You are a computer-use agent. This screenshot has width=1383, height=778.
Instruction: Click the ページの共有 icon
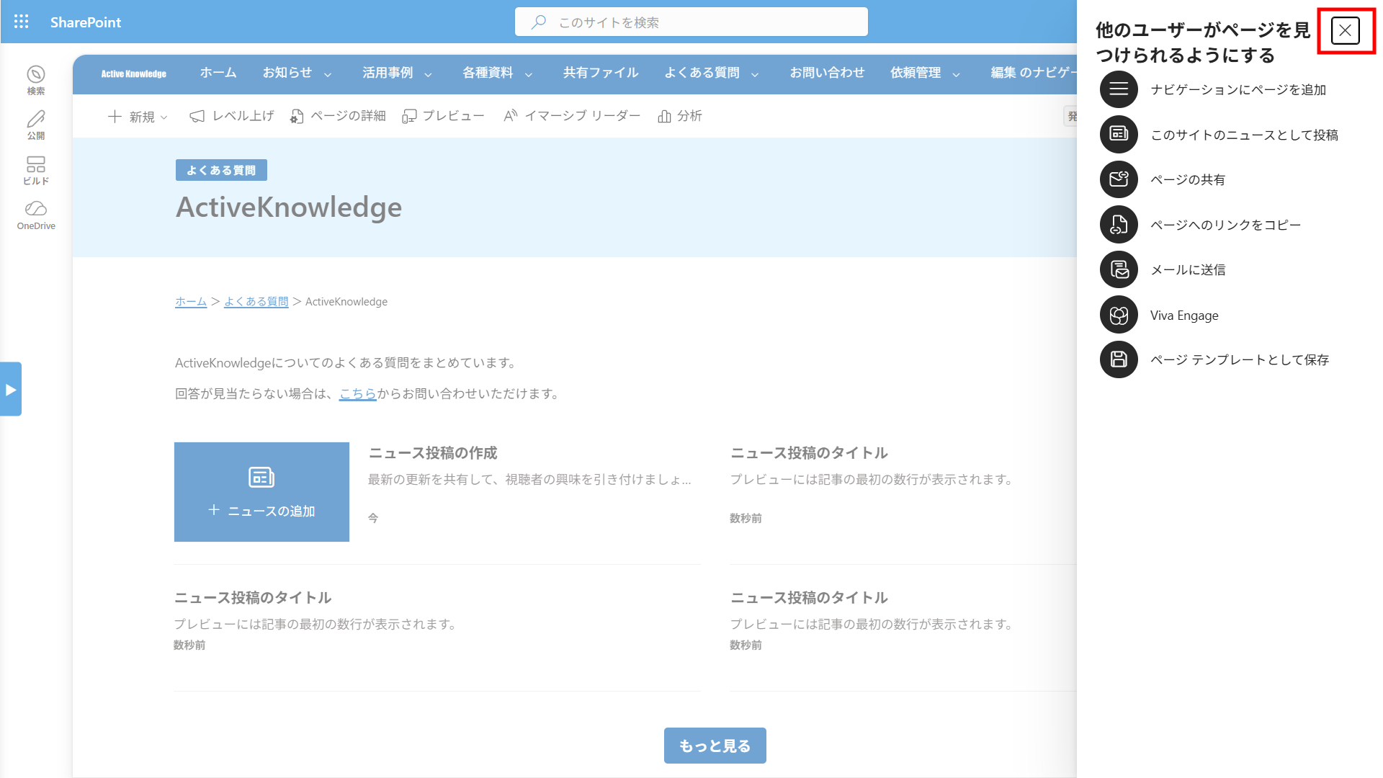[x=1119, y=179]
